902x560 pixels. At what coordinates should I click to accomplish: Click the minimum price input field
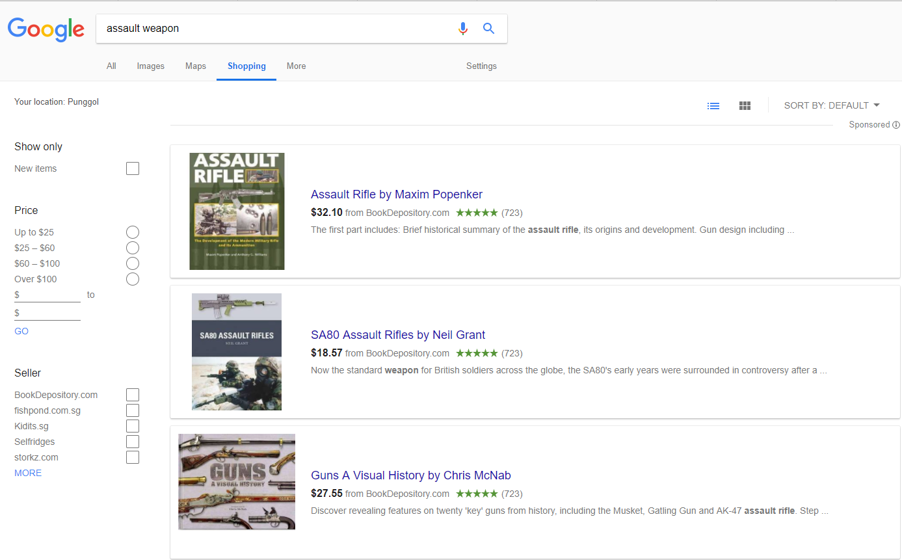coord(47,295)
